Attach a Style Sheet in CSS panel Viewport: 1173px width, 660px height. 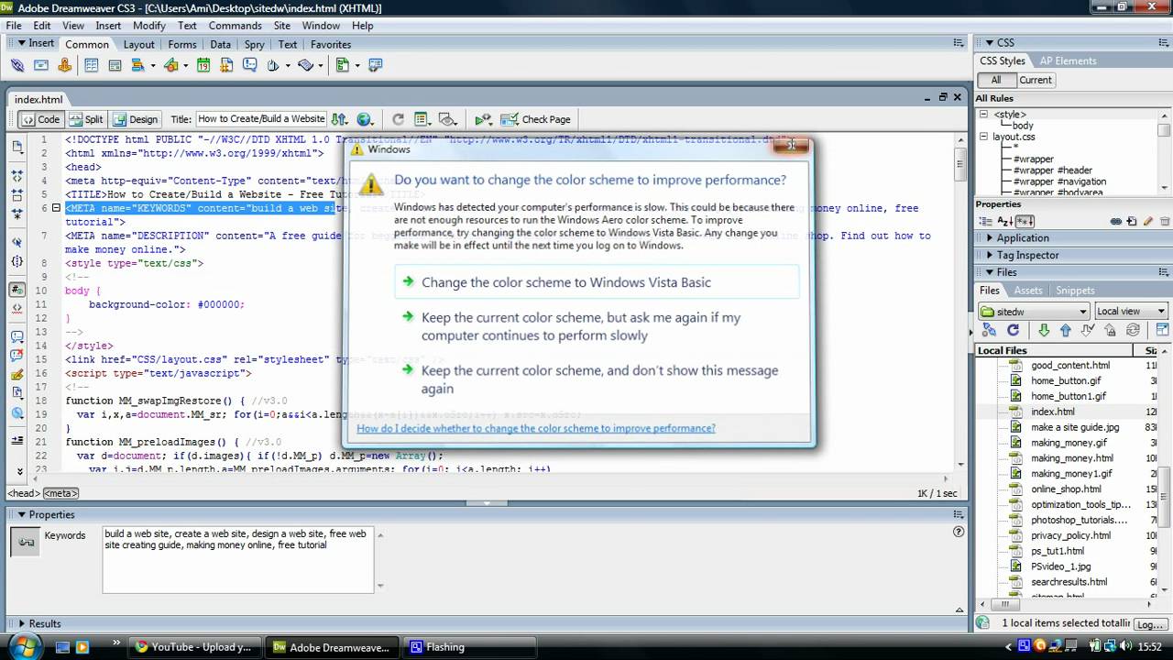click(1115, 221)
